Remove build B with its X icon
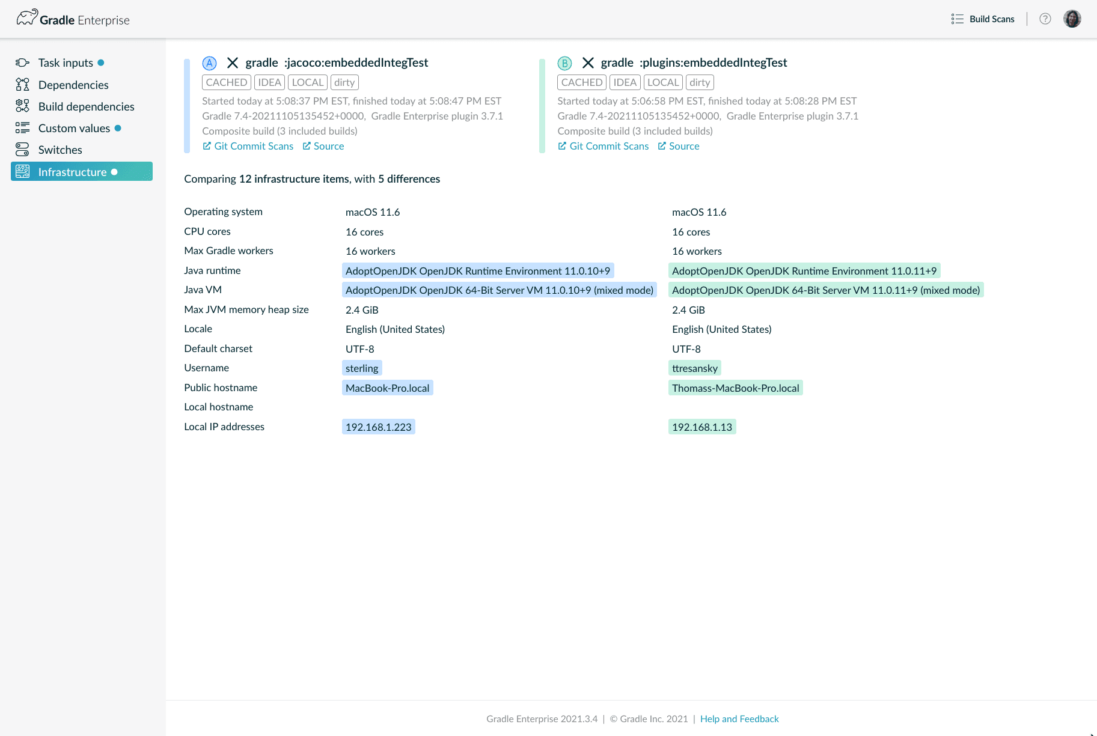The height and width of the screenshot is (736, 1097). click(588, 63)
